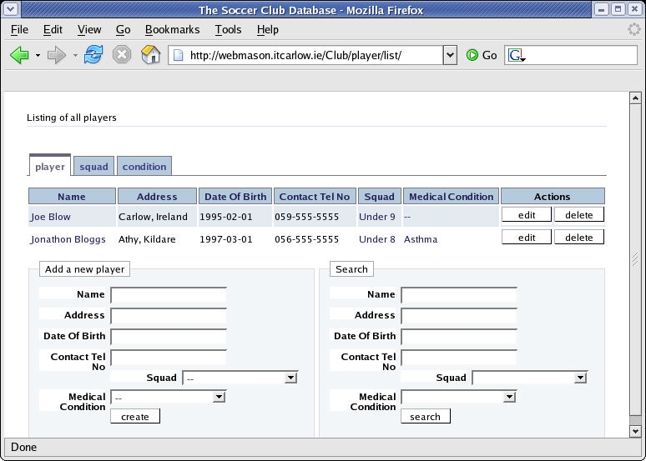646x461 pixels.
Task: Reload the page with the refresh icon
Action: pos(93,55)
